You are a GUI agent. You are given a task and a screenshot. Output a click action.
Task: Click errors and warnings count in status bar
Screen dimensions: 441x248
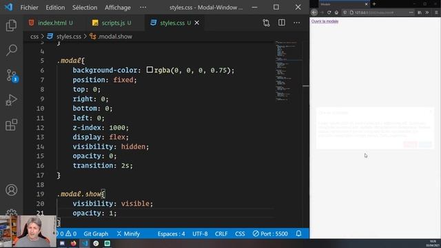66,234
